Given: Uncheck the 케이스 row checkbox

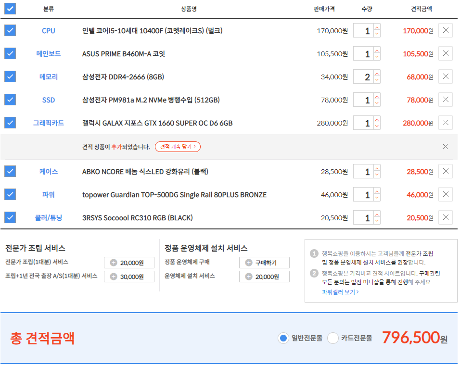Looking at the screenshot, I should pos(10,171).
